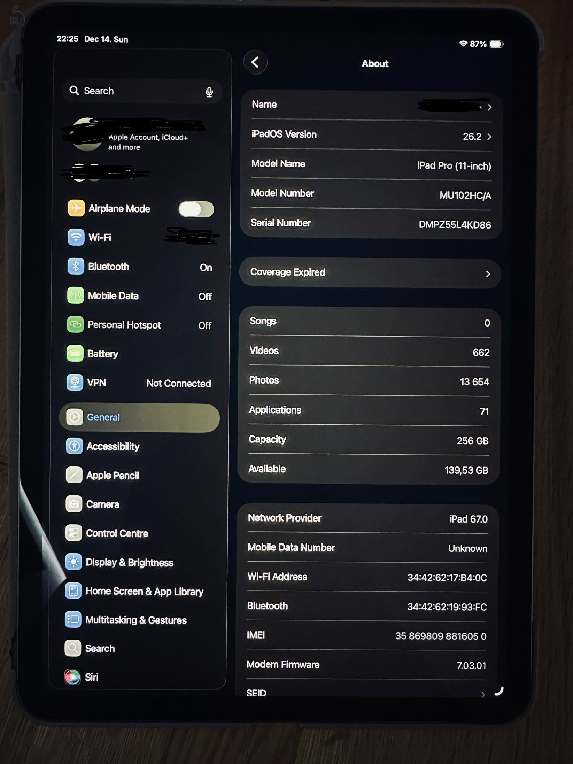573x764 pixels.
Task: Tap the Siri icon in the sidebar
Action: [x=73, y=677]
